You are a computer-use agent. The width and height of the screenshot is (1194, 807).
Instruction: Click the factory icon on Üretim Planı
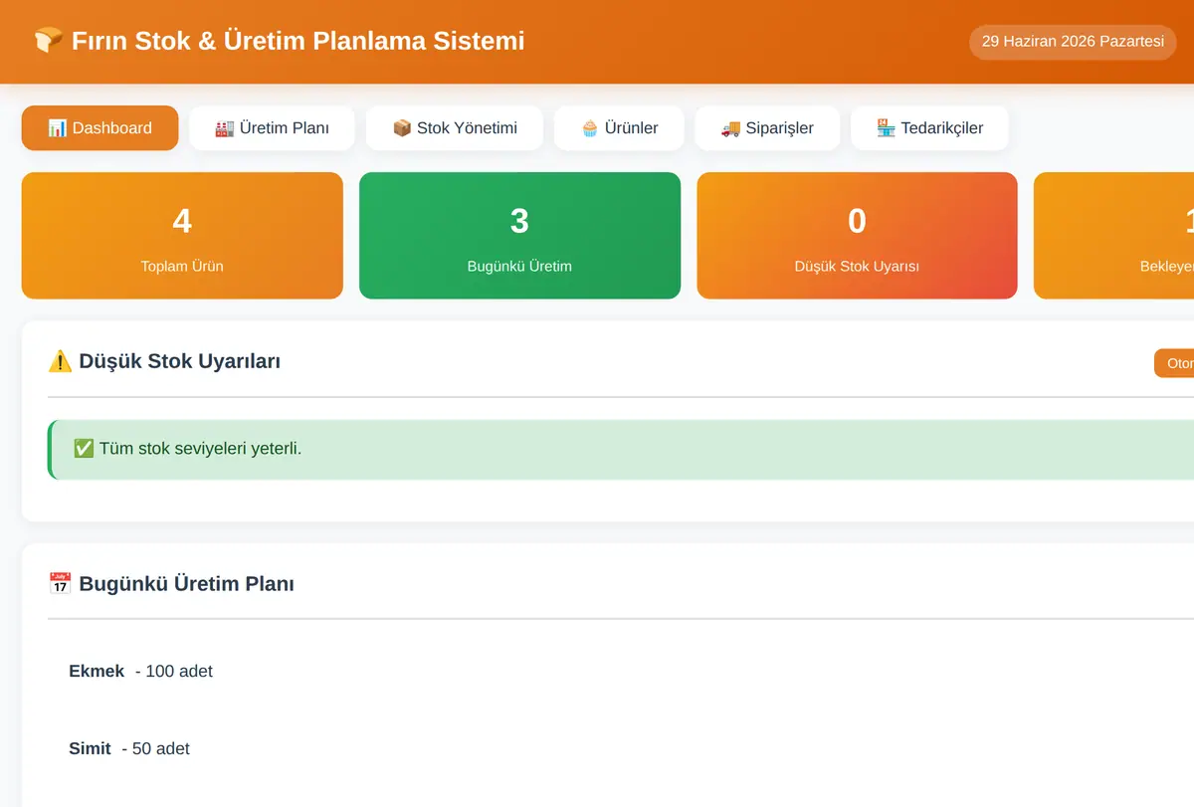pos(225,128)
